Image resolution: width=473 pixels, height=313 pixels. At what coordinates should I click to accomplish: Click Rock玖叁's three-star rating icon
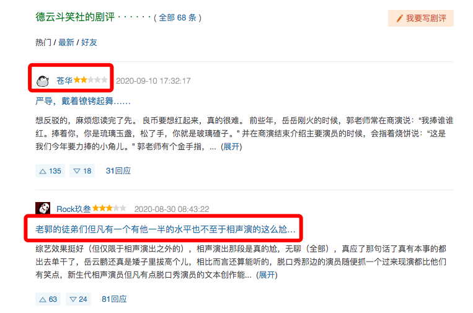point(109,208)
